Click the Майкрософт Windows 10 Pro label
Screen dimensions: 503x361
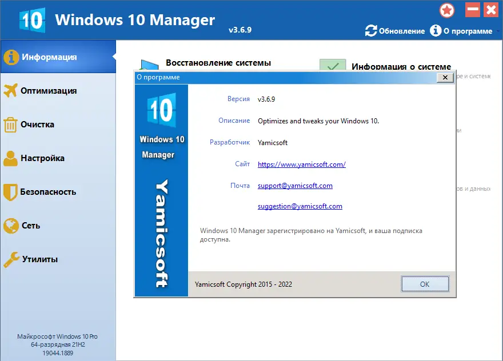[x=57, y=336]
